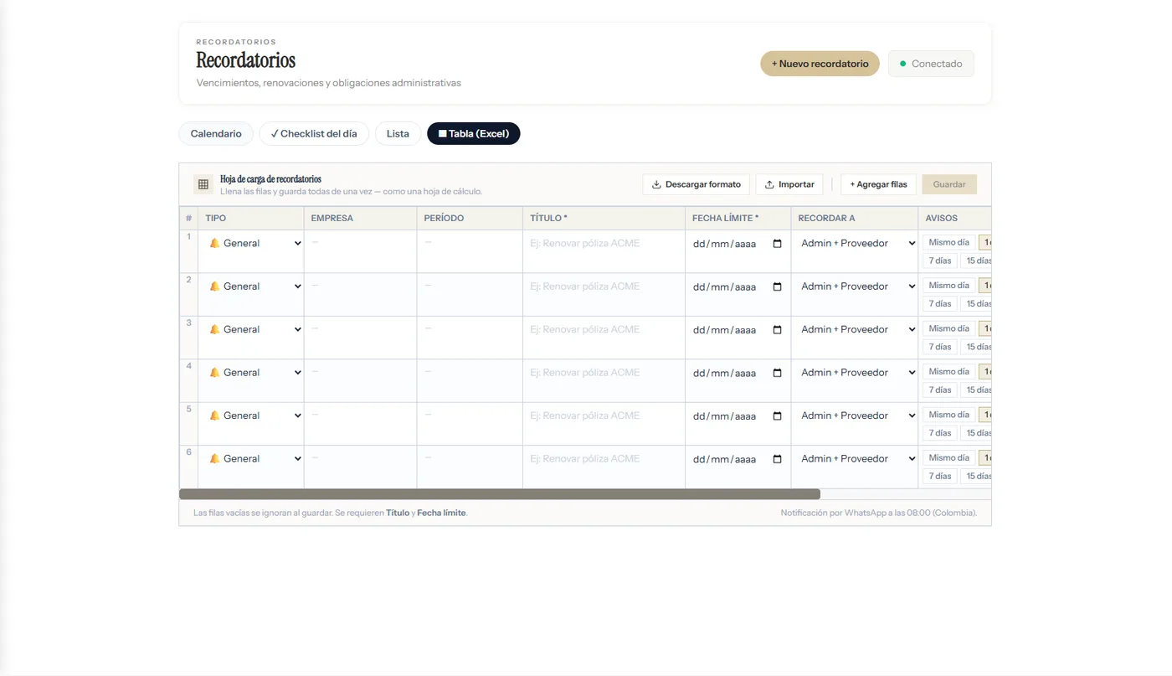This screenshot has height=676, width=1172.
Task: Click the spreadsheet grid icon beside Hoja de carga
Action: click(203, 184)
